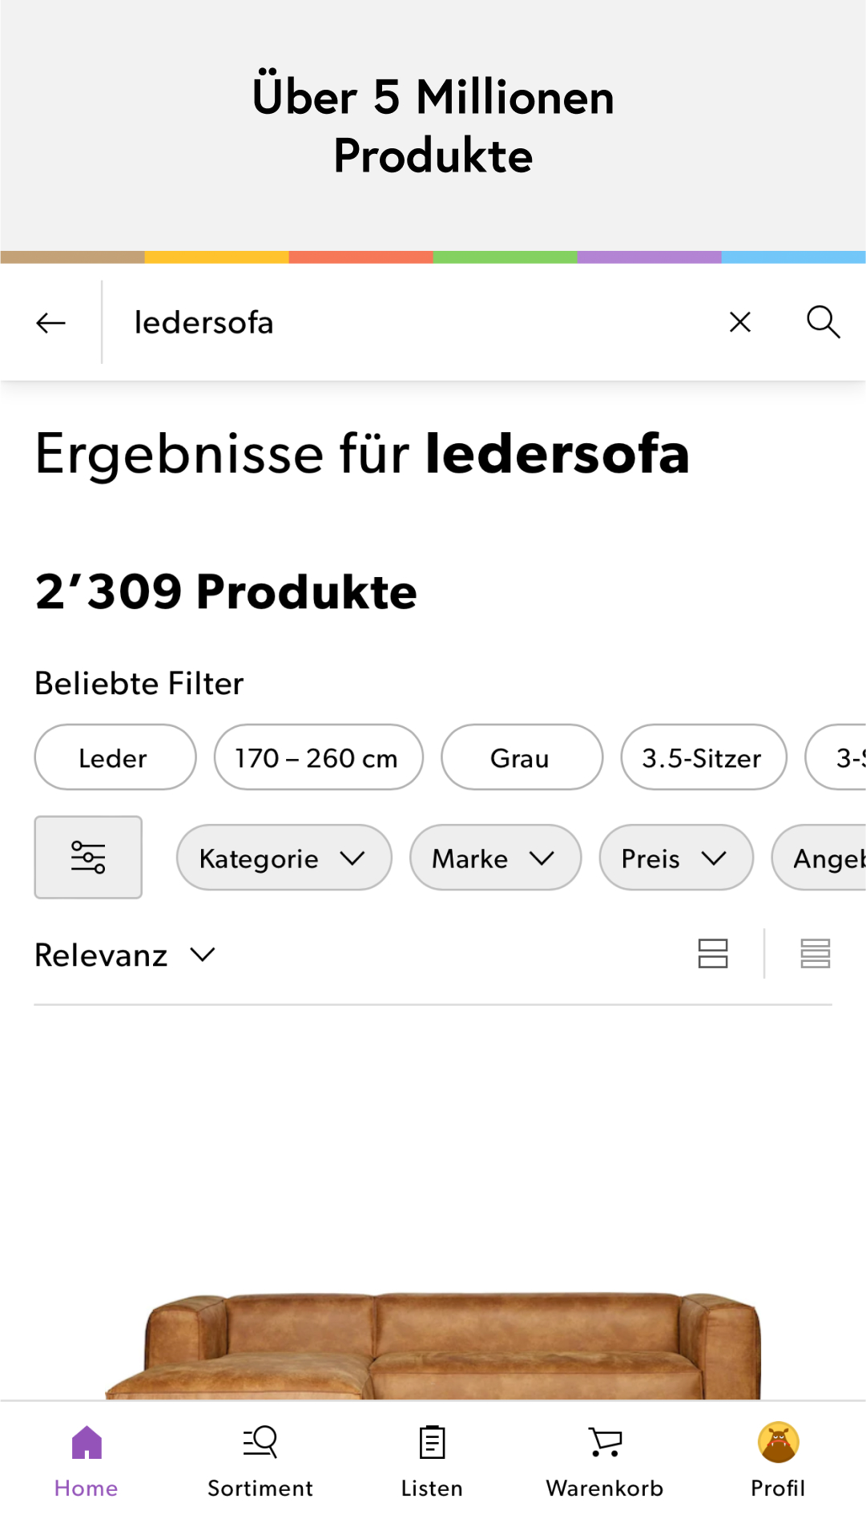Viewport: 866px width, 1539px height.
Task: Clear the search text with the X icon
Action: [x=740, y=322]
